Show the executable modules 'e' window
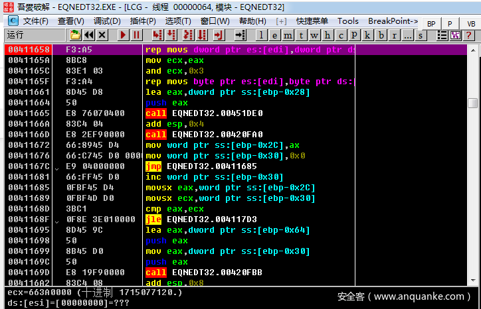This screenshot has width=481, height=309. click(x=275, y=34)
